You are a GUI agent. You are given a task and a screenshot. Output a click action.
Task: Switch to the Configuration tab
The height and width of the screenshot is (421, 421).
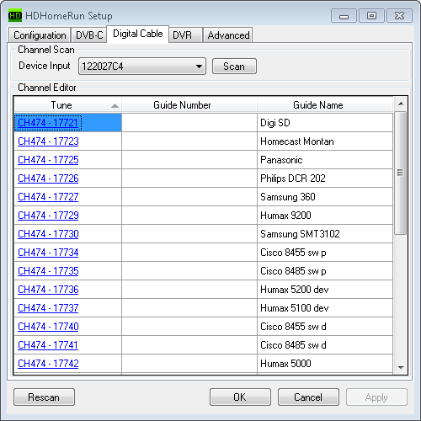[40, 35]
